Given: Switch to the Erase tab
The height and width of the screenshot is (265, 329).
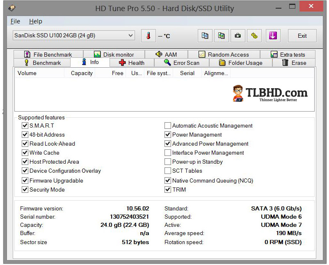Looking at the screenshot, I should coord(294,63).
